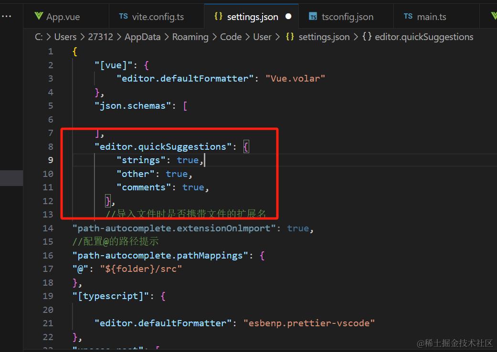This screenshot has height=352, width=497.
Task: Click the Vue icon on App.vue tab
Action: (39, 16)
